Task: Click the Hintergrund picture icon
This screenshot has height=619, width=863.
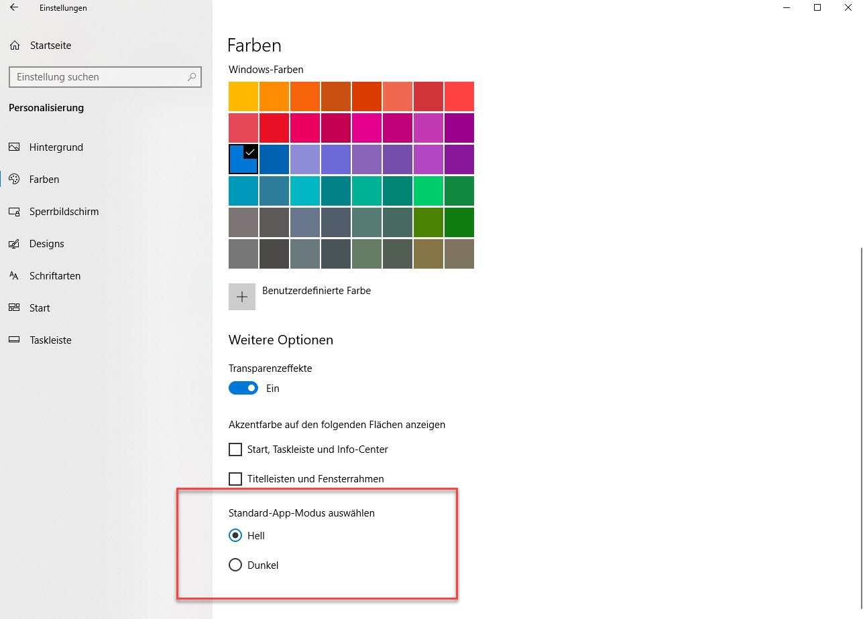Action: (14, 147)
